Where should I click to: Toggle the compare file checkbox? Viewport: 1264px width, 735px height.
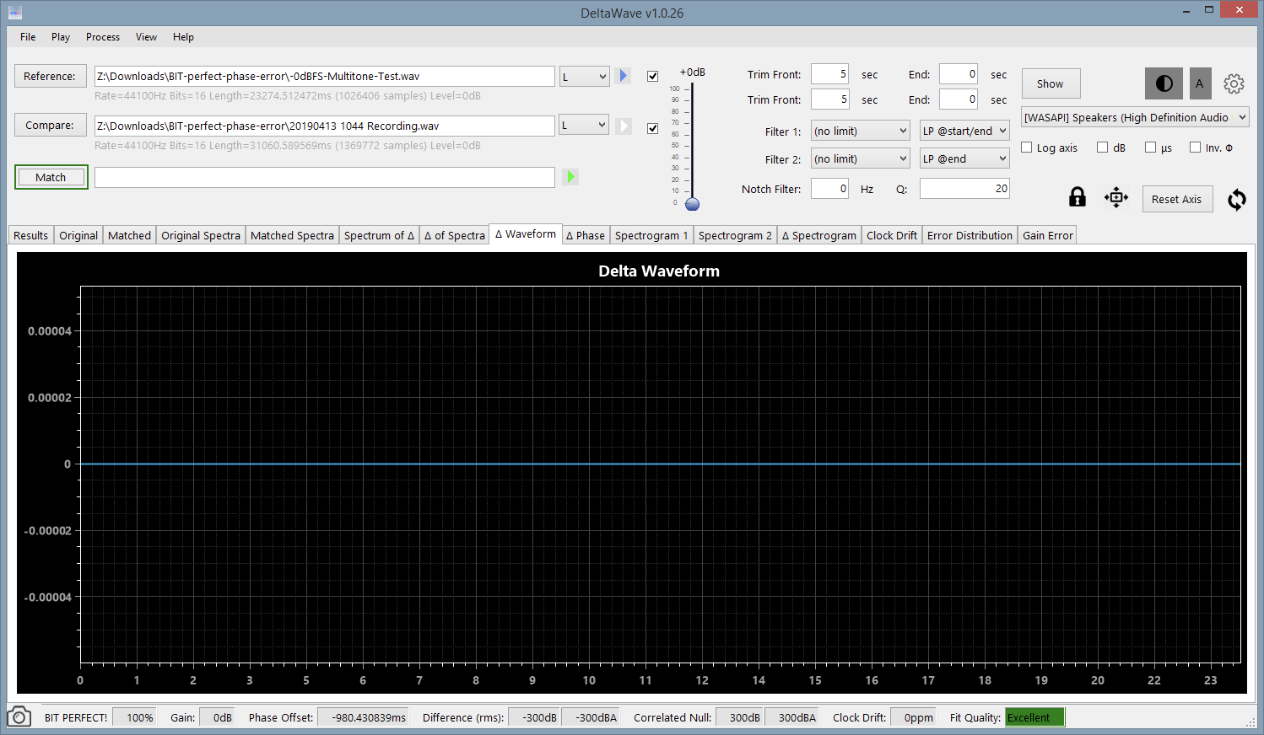pos(652,128)
